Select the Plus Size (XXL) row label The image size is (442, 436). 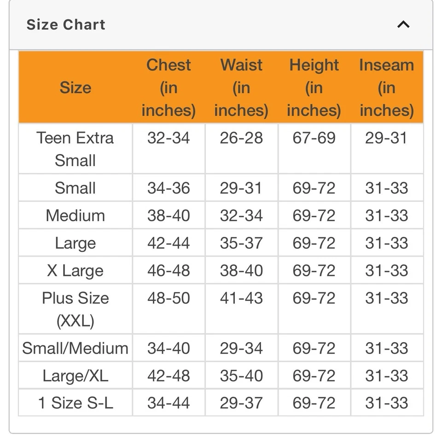(x=75, y=309)
